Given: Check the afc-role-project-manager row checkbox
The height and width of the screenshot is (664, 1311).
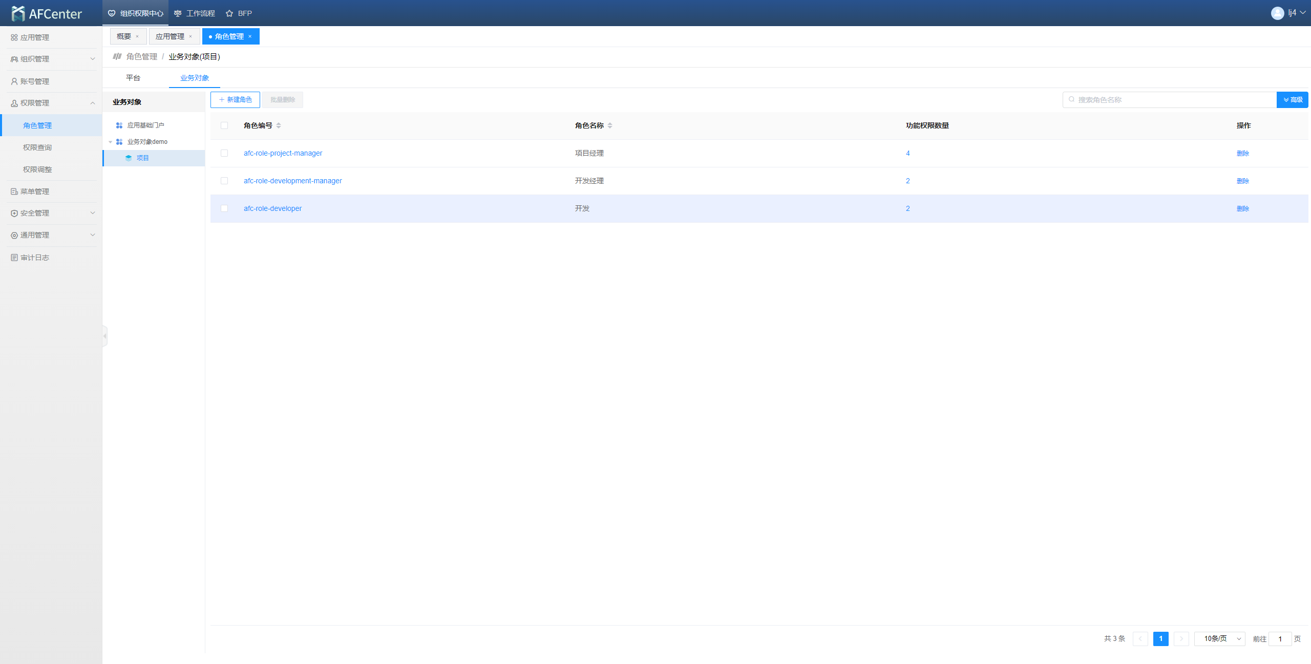Looking at the screenshot, I should coord(224,153).
